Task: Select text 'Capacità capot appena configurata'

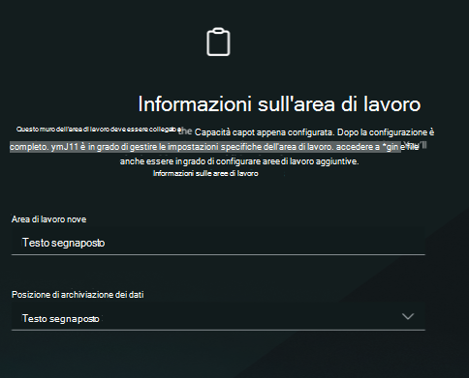Action: click(x=264, y=132)
